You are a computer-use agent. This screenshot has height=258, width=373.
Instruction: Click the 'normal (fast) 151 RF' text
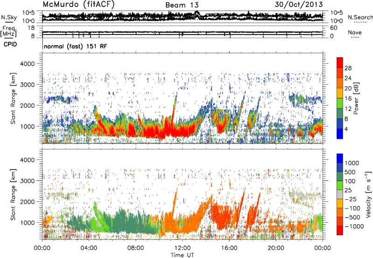76,46
